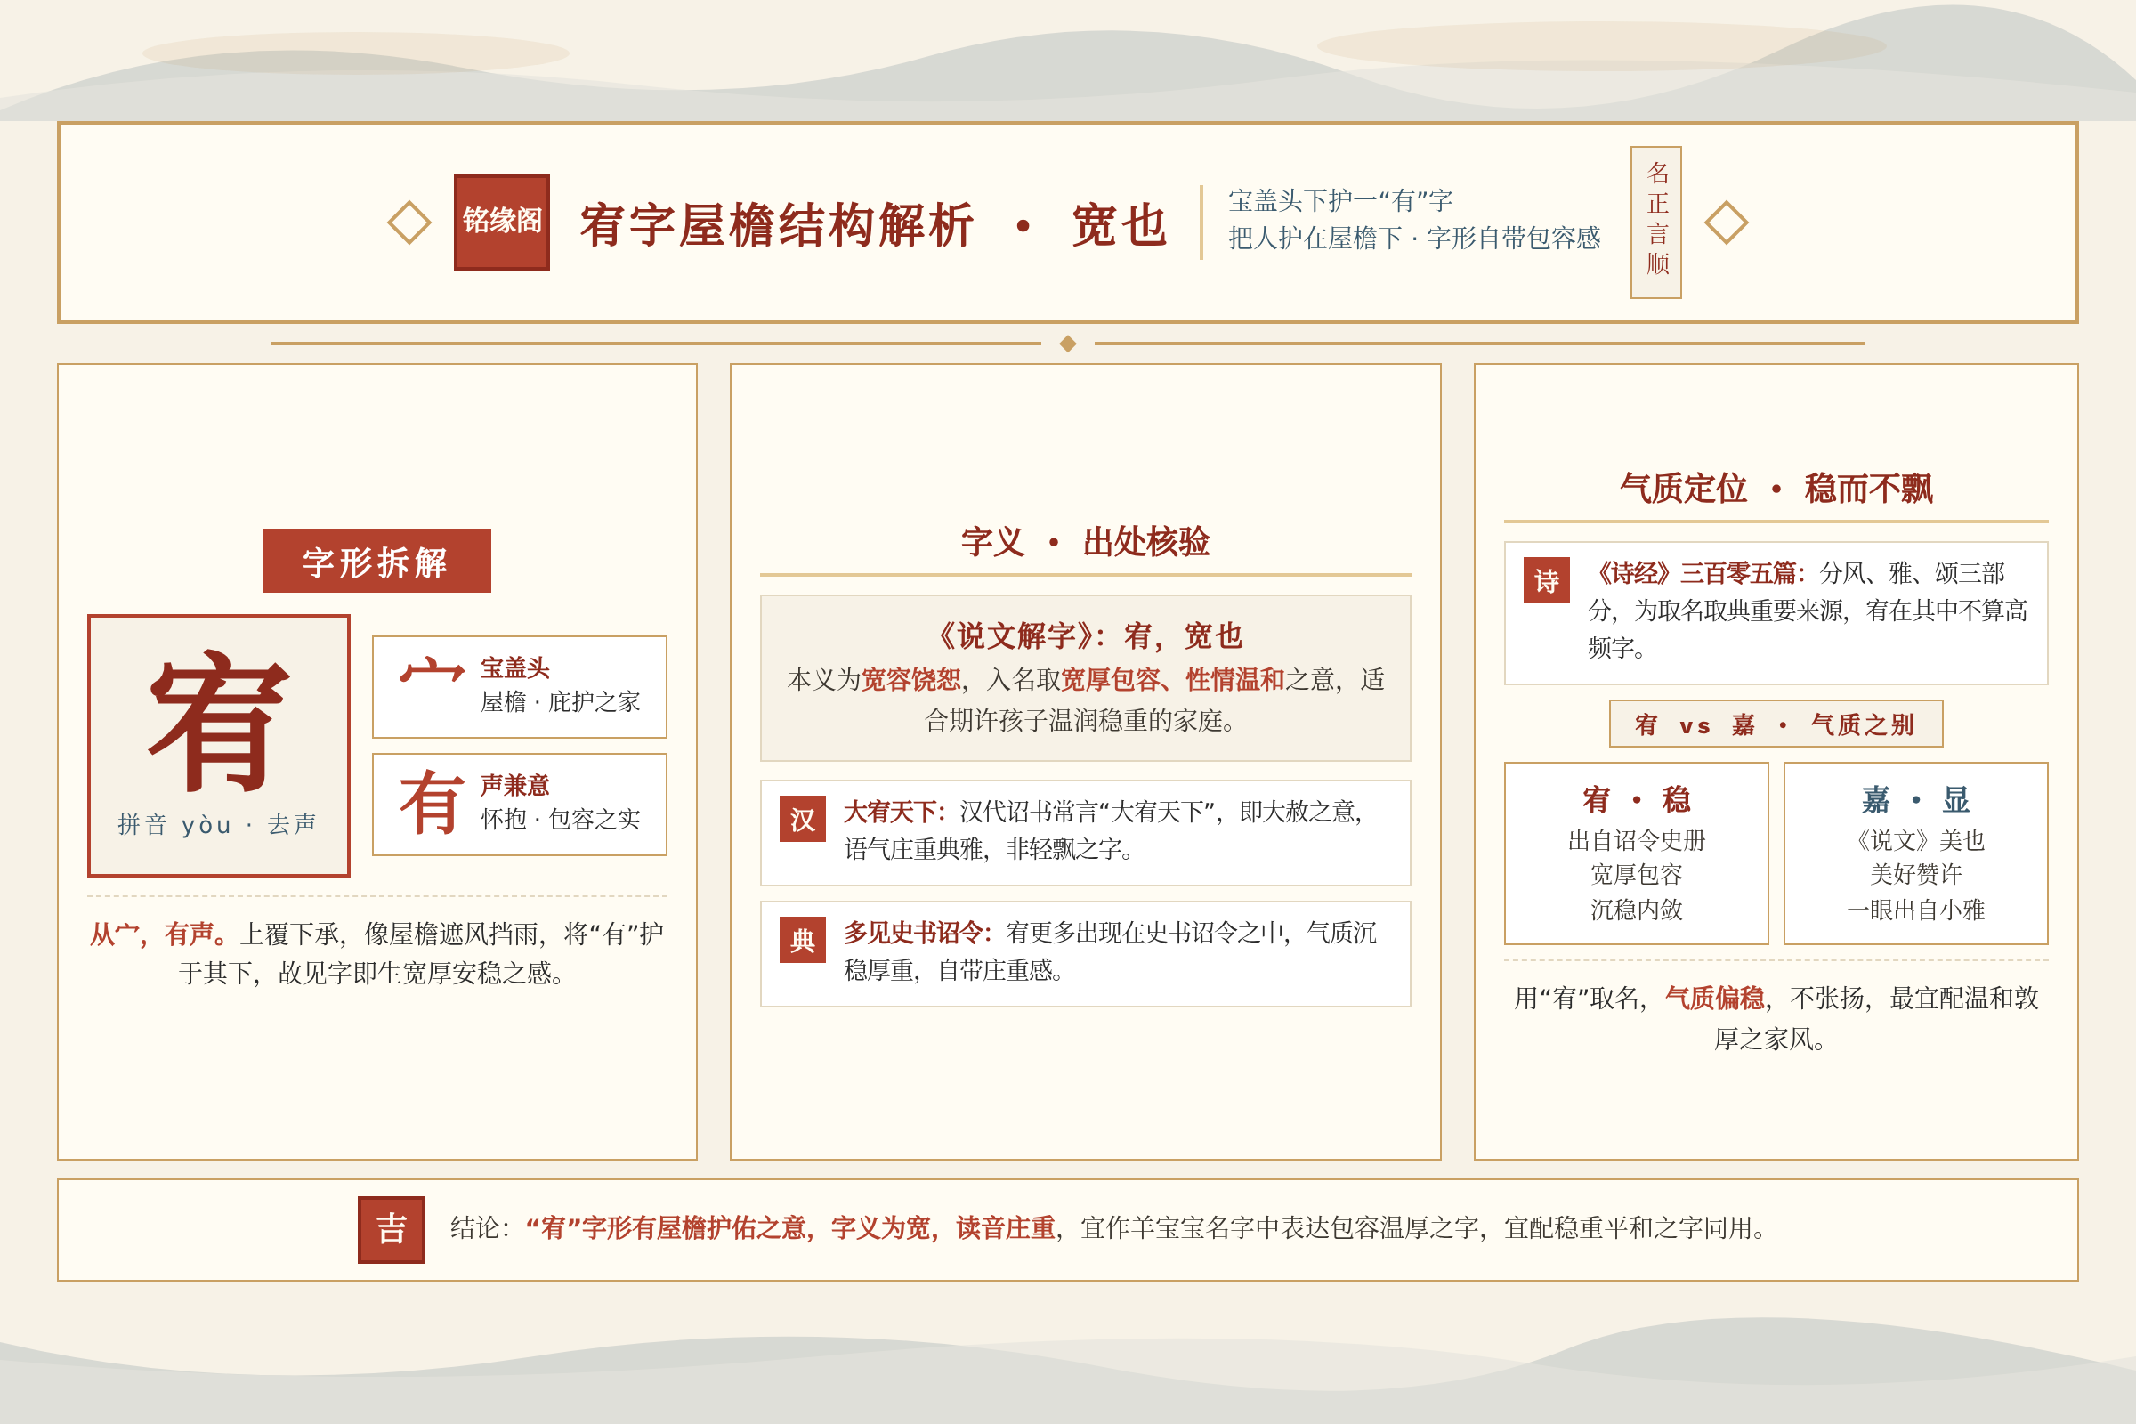The width and height of the screenshot is (2136, 1424).
Task: Click the 从宀，有声。 red text
Action: (x=160, y=934)
